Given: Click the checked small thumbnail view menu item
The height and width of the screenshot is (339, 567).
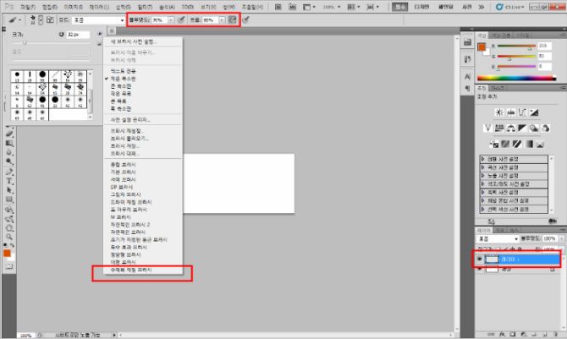Looking at the screenshot, I should (123, 79).
